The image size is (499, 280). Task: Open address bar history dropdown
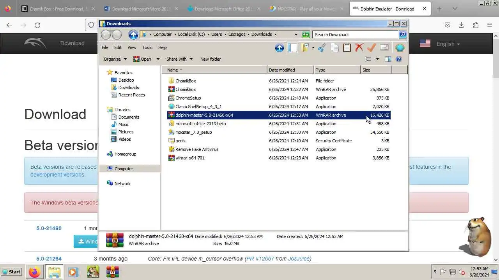[296, 35]
